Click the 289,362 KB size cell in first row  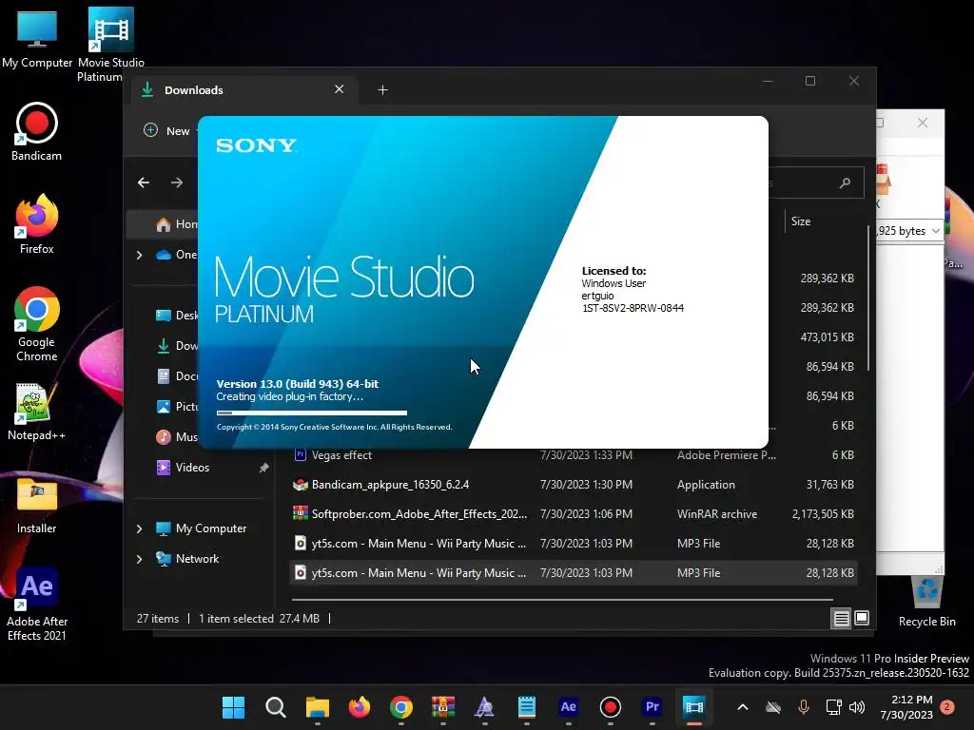[827, 279]
